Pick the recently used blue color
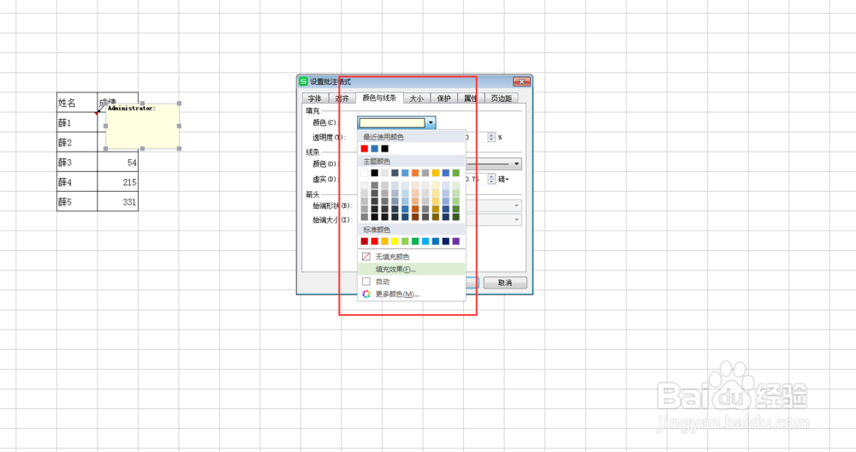Screen dimensions: 856x452 [x=375, y=148]
